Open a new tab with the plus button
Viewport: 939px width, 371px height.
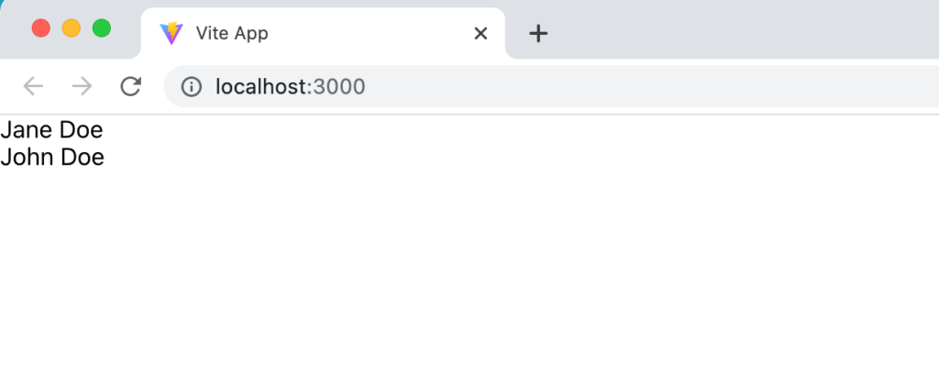(x=538, y=34)
